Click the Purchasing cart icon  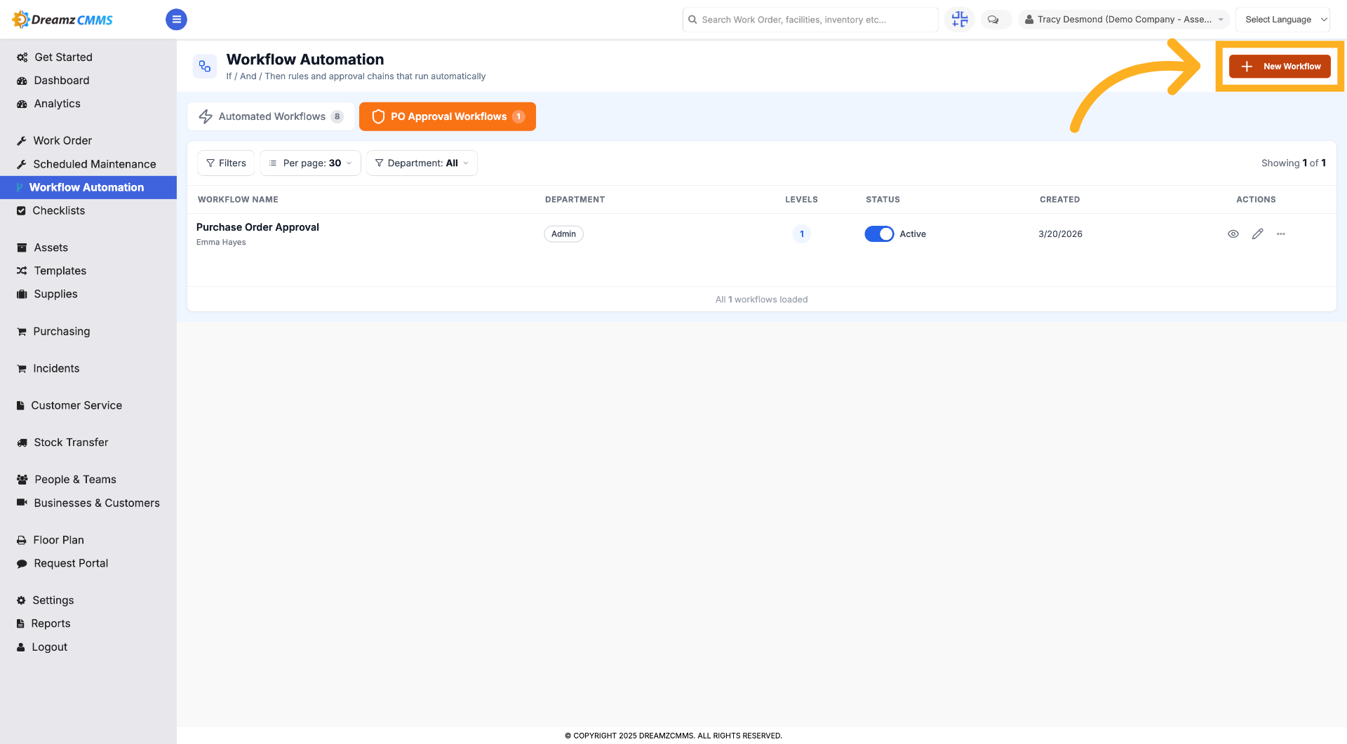(x=22, y=332)
